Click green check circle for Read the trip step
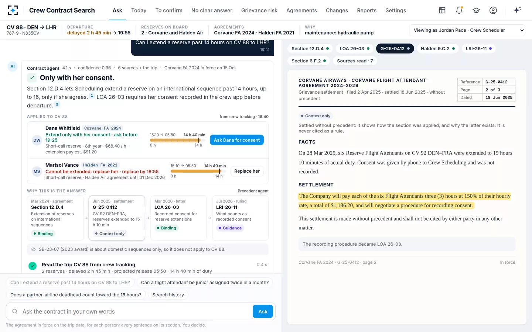Image resolution: width=532 pixels, height=332 pixels. (x=33, y=266)
